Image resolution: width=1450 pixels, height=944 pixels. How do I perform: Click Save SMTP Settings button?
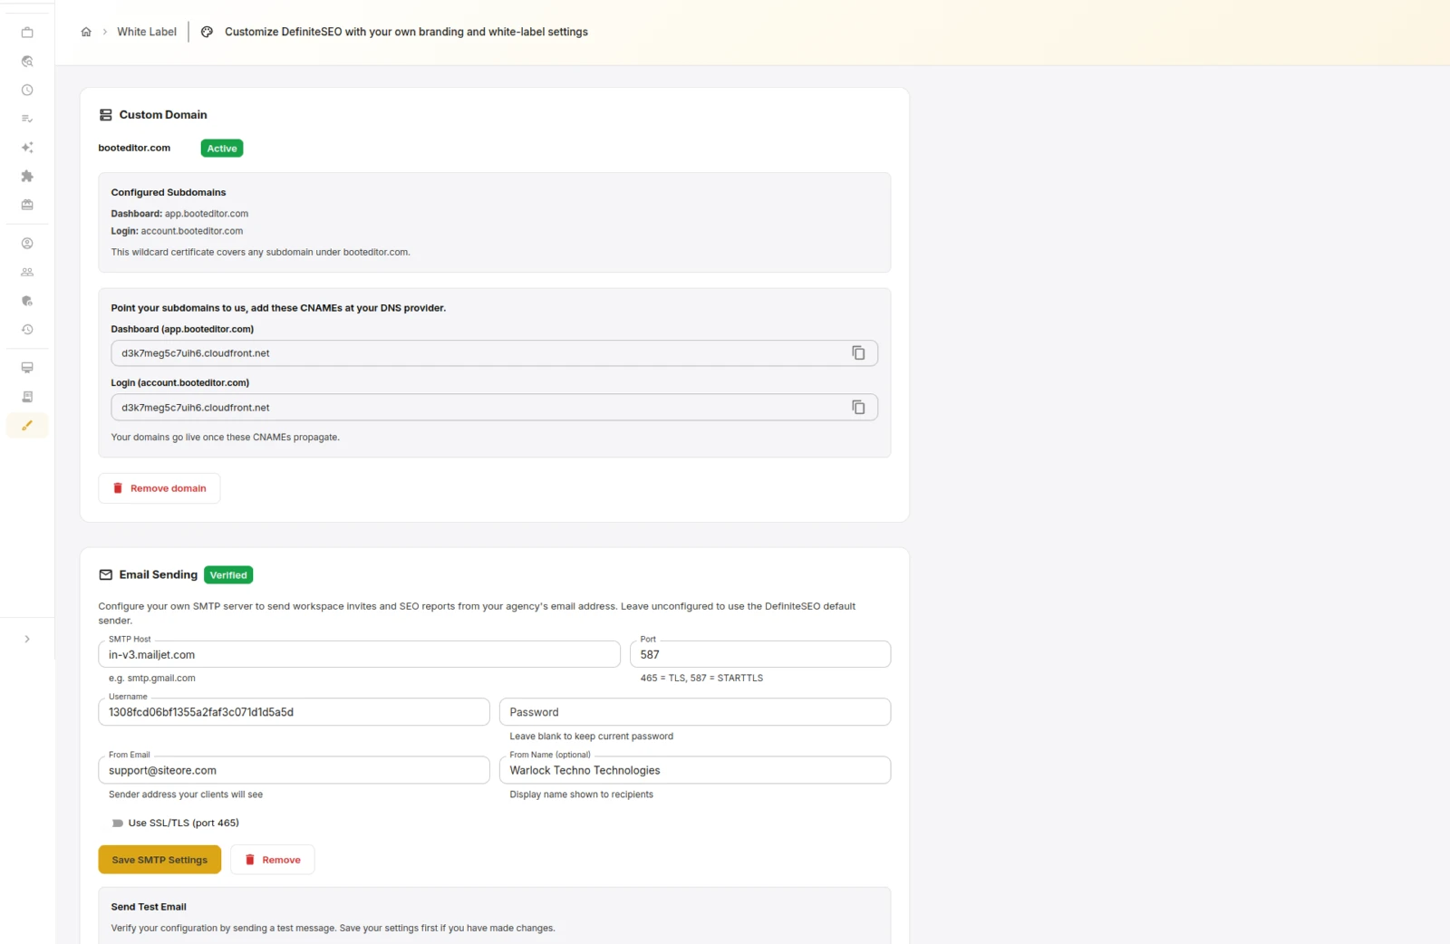pyautogui.click(x=159, y=860)
